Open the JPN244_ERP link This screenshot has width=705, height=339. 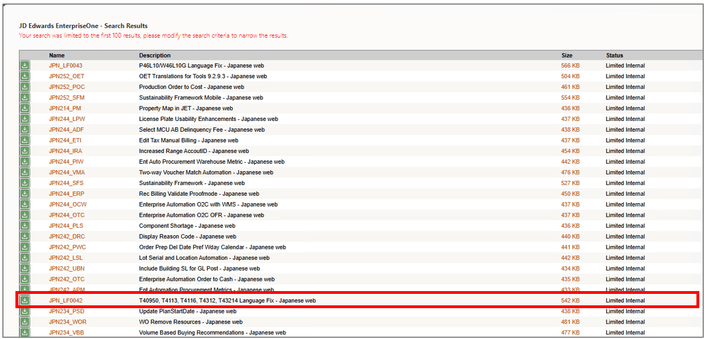(x=67, y=193)
